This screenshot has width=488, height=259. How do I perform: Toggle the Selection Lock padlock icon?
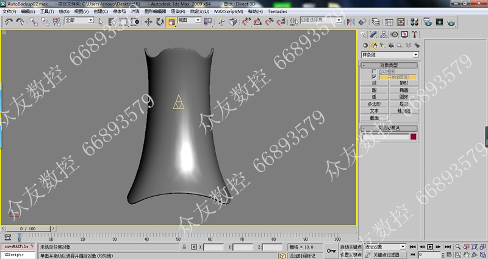pyautogui.click(x=184, y=247)
